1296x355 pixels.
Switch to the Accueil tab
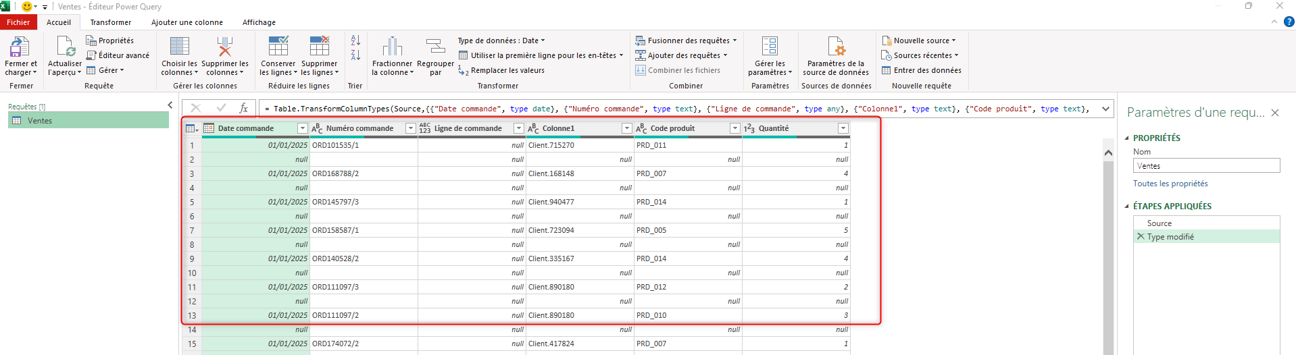pyautogui.click(x=59, y=22)
